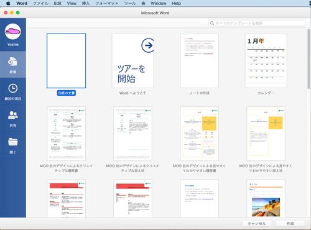The height and width of the screenshot is (230, 311).
Task: Select the blank document thumbnail
Action: (x=66, y=61)
